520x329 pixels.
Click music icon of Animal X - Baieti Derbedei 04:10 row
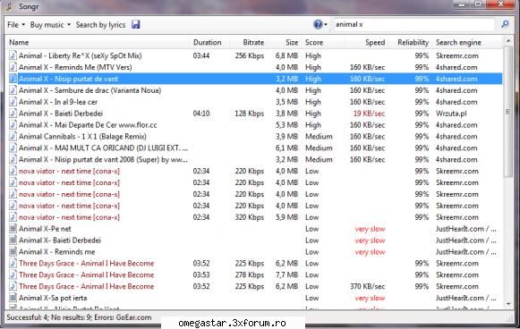[x=13, y=114]
